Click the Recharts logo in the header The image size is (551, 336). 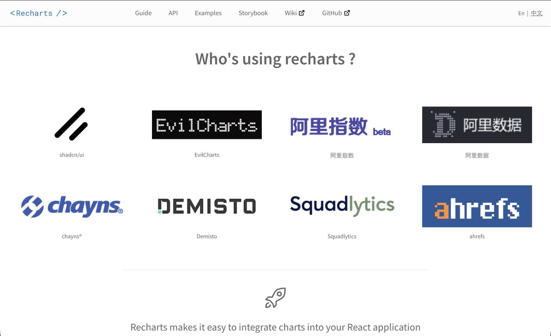(x=39, y=13)
